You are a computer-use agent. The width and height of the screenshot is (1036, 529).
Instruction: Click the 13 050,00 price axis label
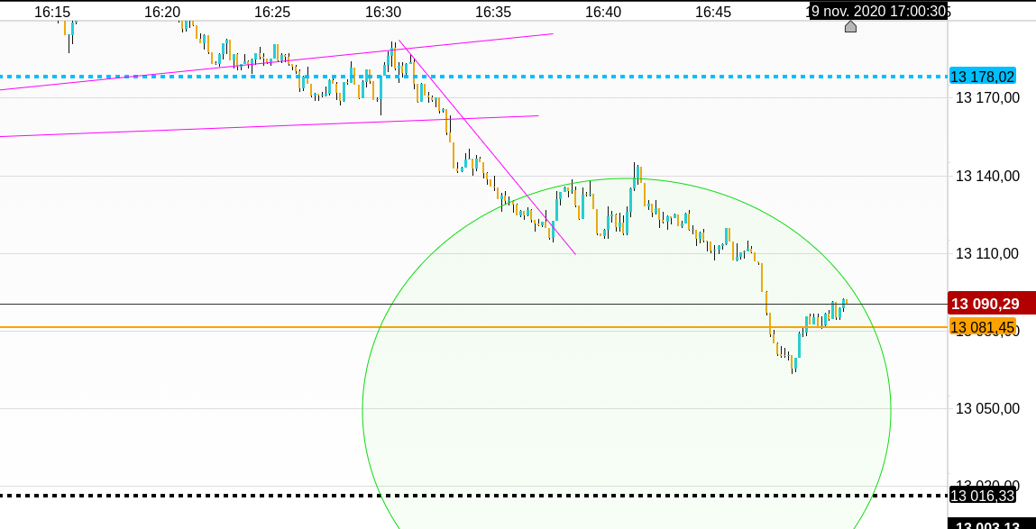pos(988,409)
